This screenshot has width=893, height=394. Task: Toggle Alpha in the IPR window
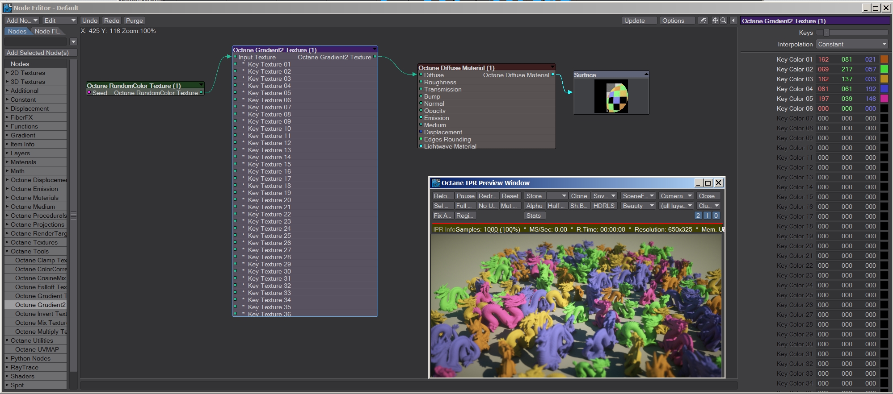click(534, 206)
